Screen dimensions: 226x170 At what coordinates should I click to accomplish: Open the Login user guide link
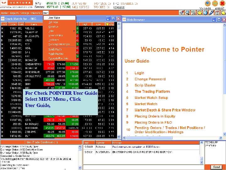click(139, 73)
